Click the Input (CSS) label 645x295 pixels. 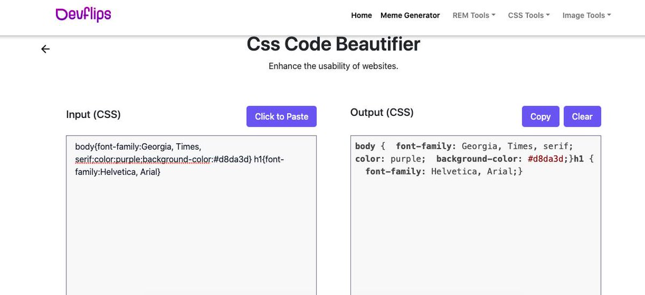coord(94,114)
